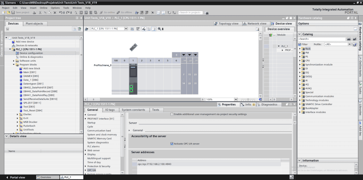This screenshot has width=363, height=180.
Task: Select rack slot 2 header
Action: point(142,60)
